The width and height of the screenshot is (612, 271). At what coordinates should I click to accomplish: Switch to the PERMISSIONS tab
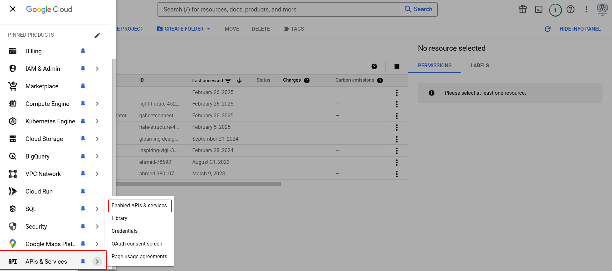[x=435, y=65]
